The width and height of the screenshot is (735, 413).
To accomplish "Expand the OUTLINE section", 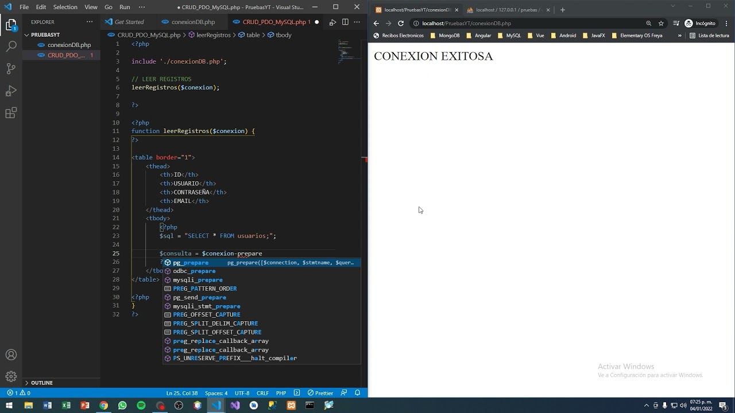I will 62,383.
